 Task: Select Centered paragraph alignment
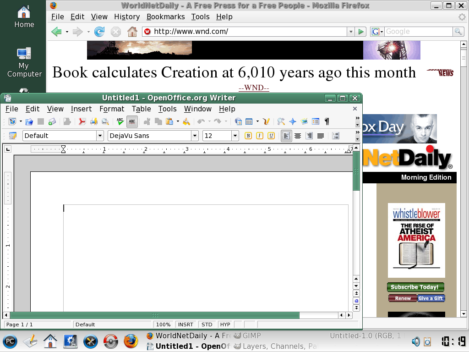coord(298,136)
